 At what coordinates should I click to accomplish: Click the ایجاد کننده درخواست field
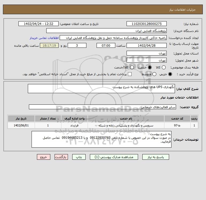click(113, 38)
